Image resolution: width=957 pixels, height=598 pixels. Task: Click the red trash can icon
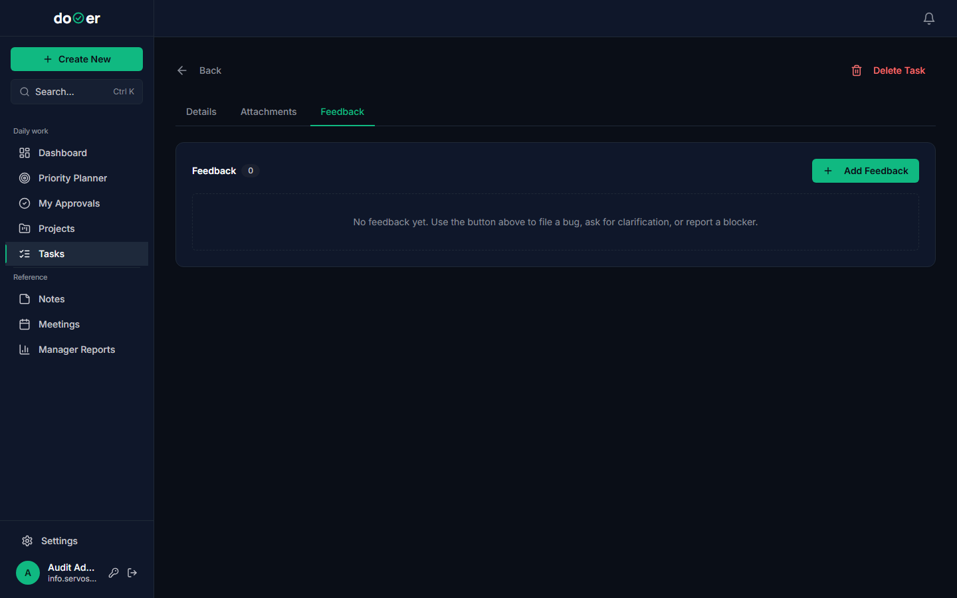(x=857, y=70)
